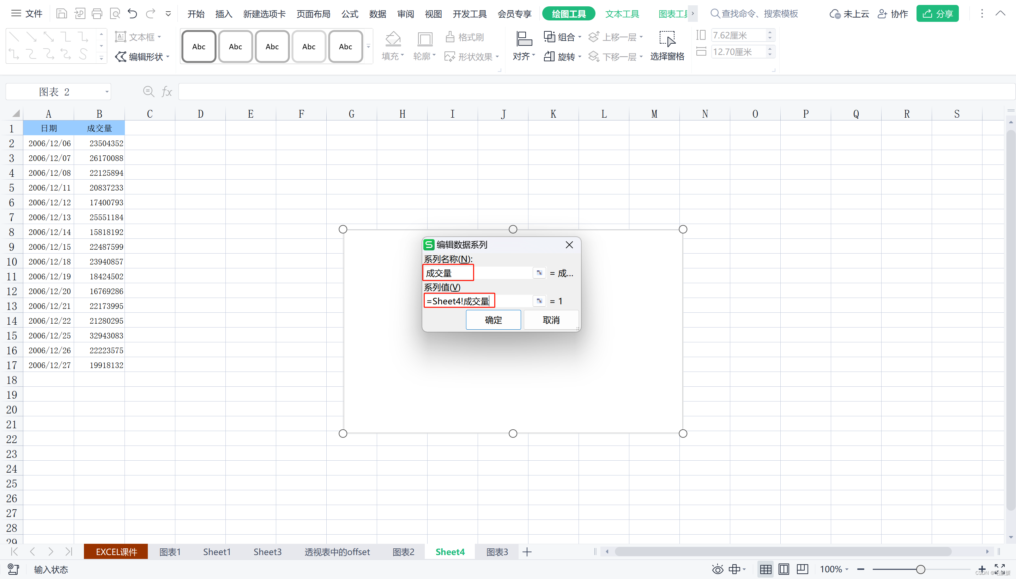Click the 格式刷 format painter
This screenshot has width=1016, height=579.
[x=464, y=37]
